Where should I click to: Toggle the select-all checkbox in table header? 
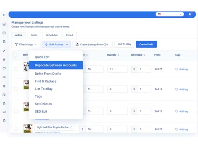click(15, 55)
